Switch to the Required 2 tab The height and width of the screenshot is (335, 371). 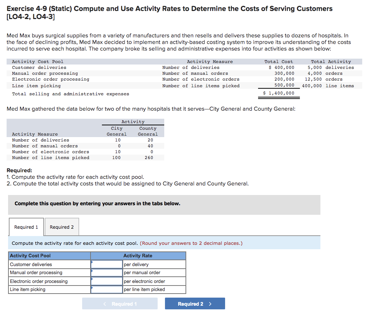click(62, 227)
